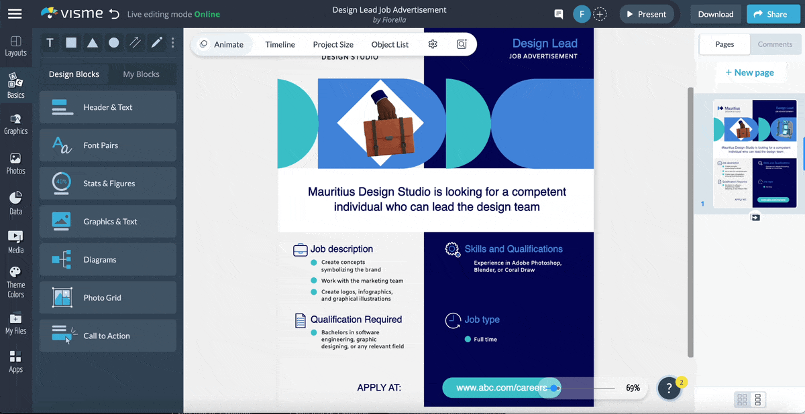Click the zoom slider handle
Image resolution: width=805 pixels, height=414 pixels.
click(553, 388)
